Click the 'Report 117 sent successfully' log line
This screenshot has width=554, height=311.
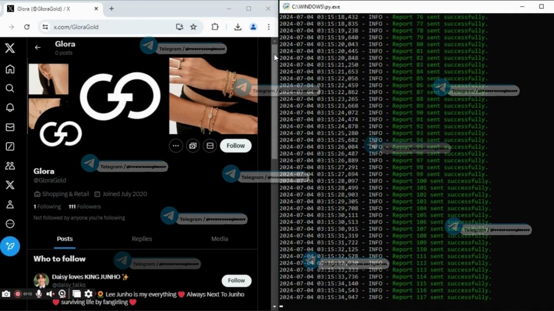(385, 297)
